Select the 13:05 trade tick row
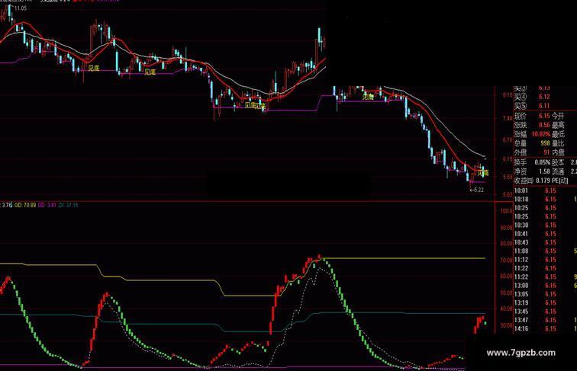The width and height of the screenshot is (577, 371). (x=546, y=294)
